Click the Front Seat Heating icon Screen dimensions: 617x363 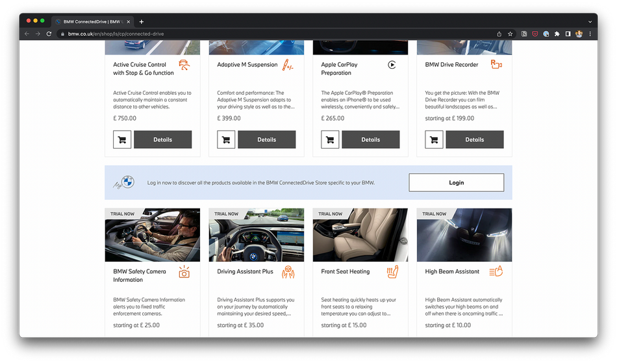392,271
